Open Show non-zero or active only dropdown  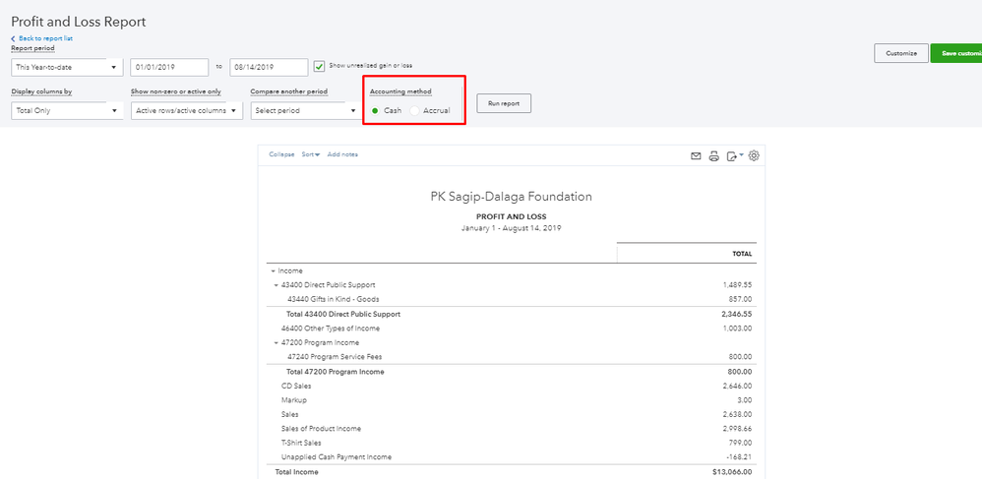187,111
